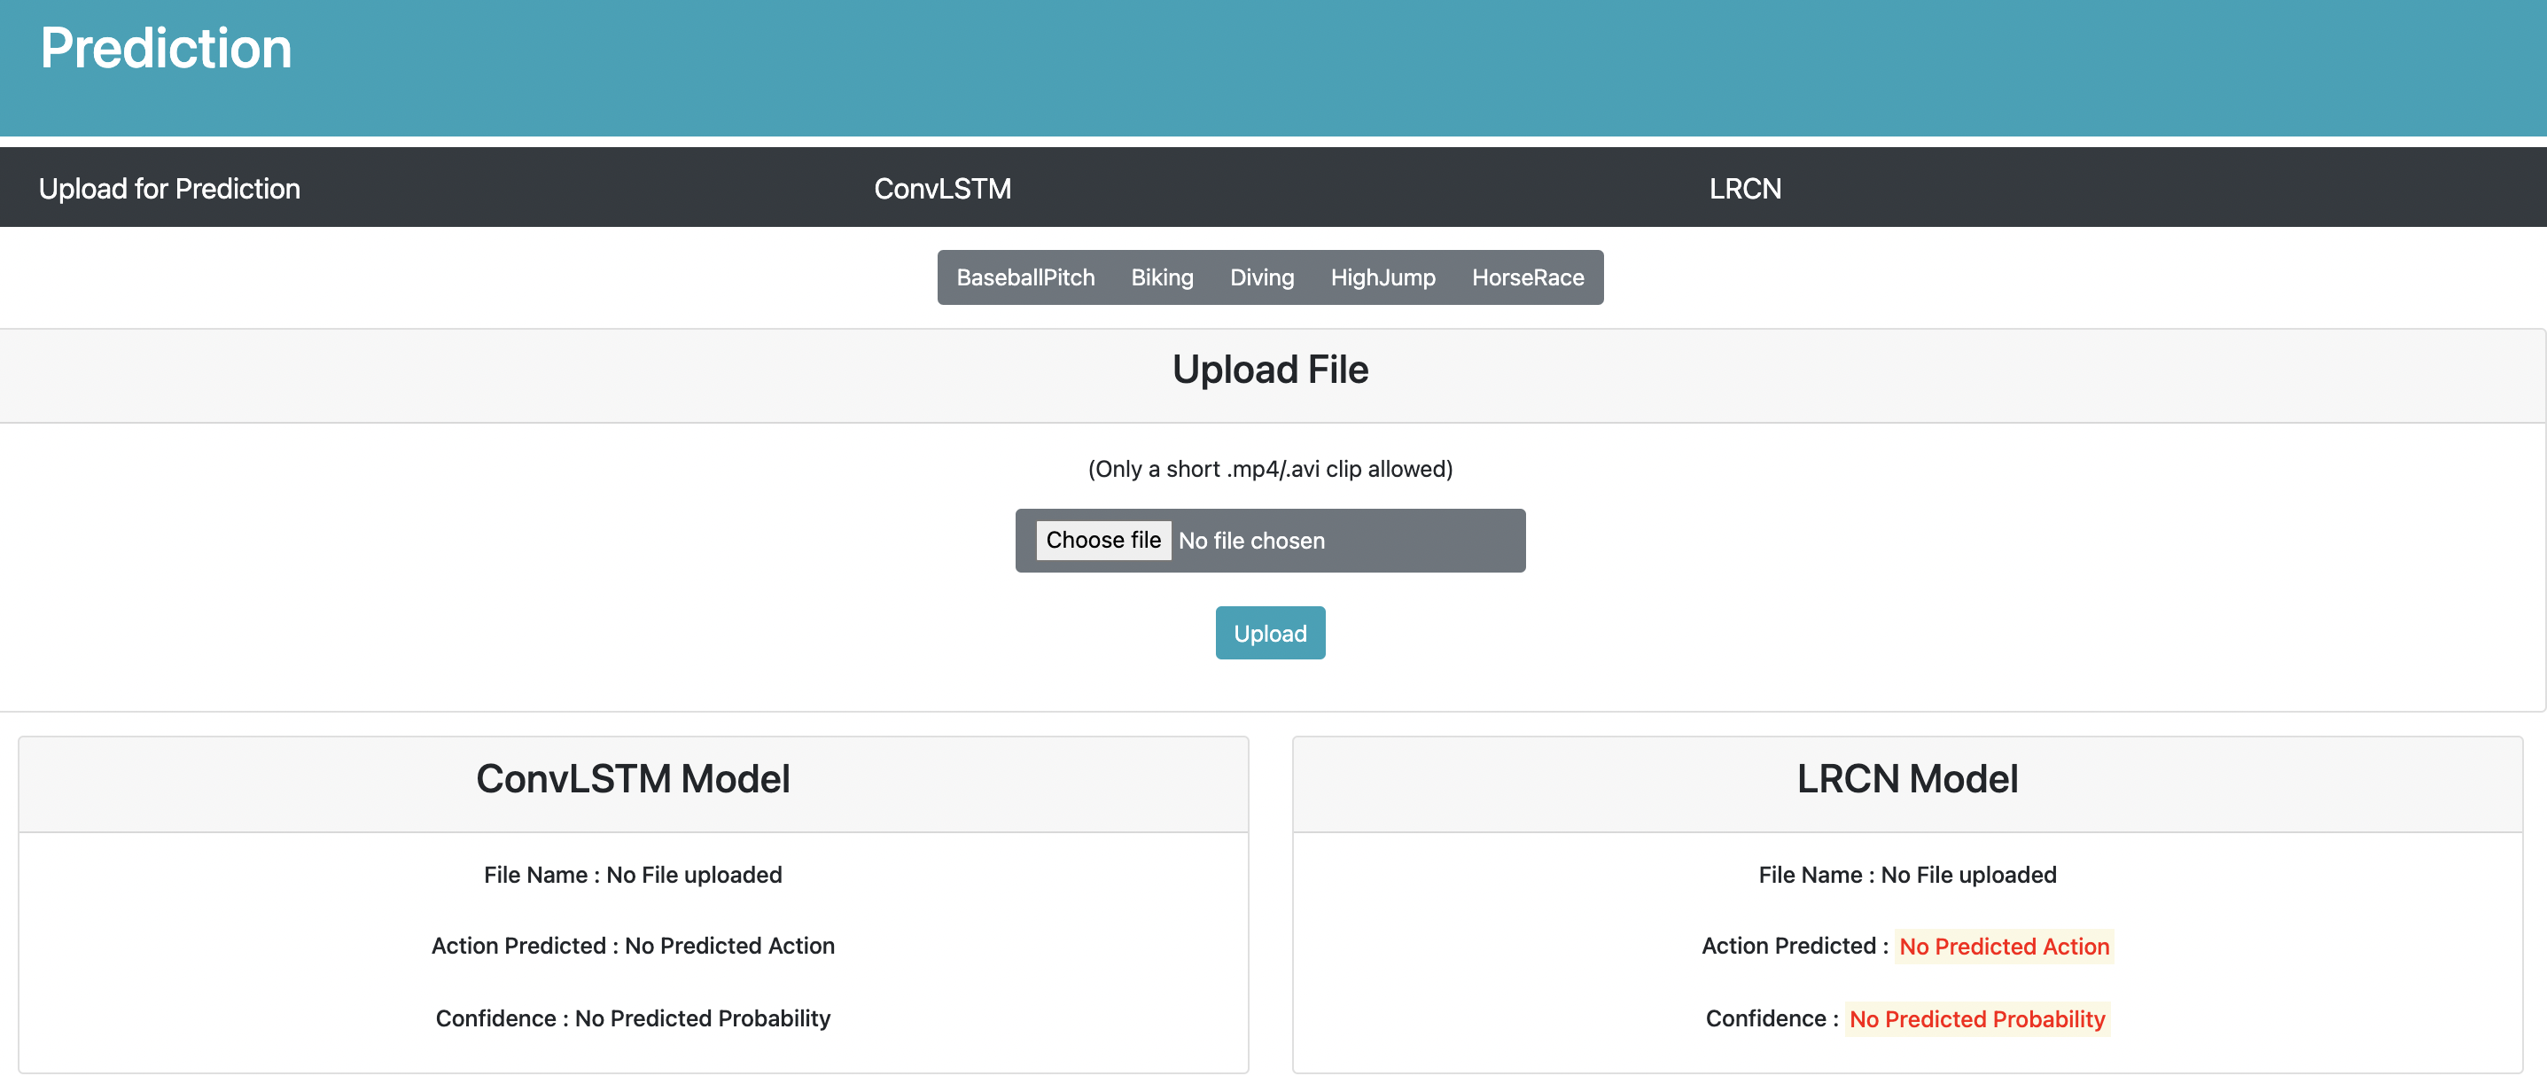Click red No Predicted Action text
The height and width of the screenshot is (1076, 2547).
2003,947
